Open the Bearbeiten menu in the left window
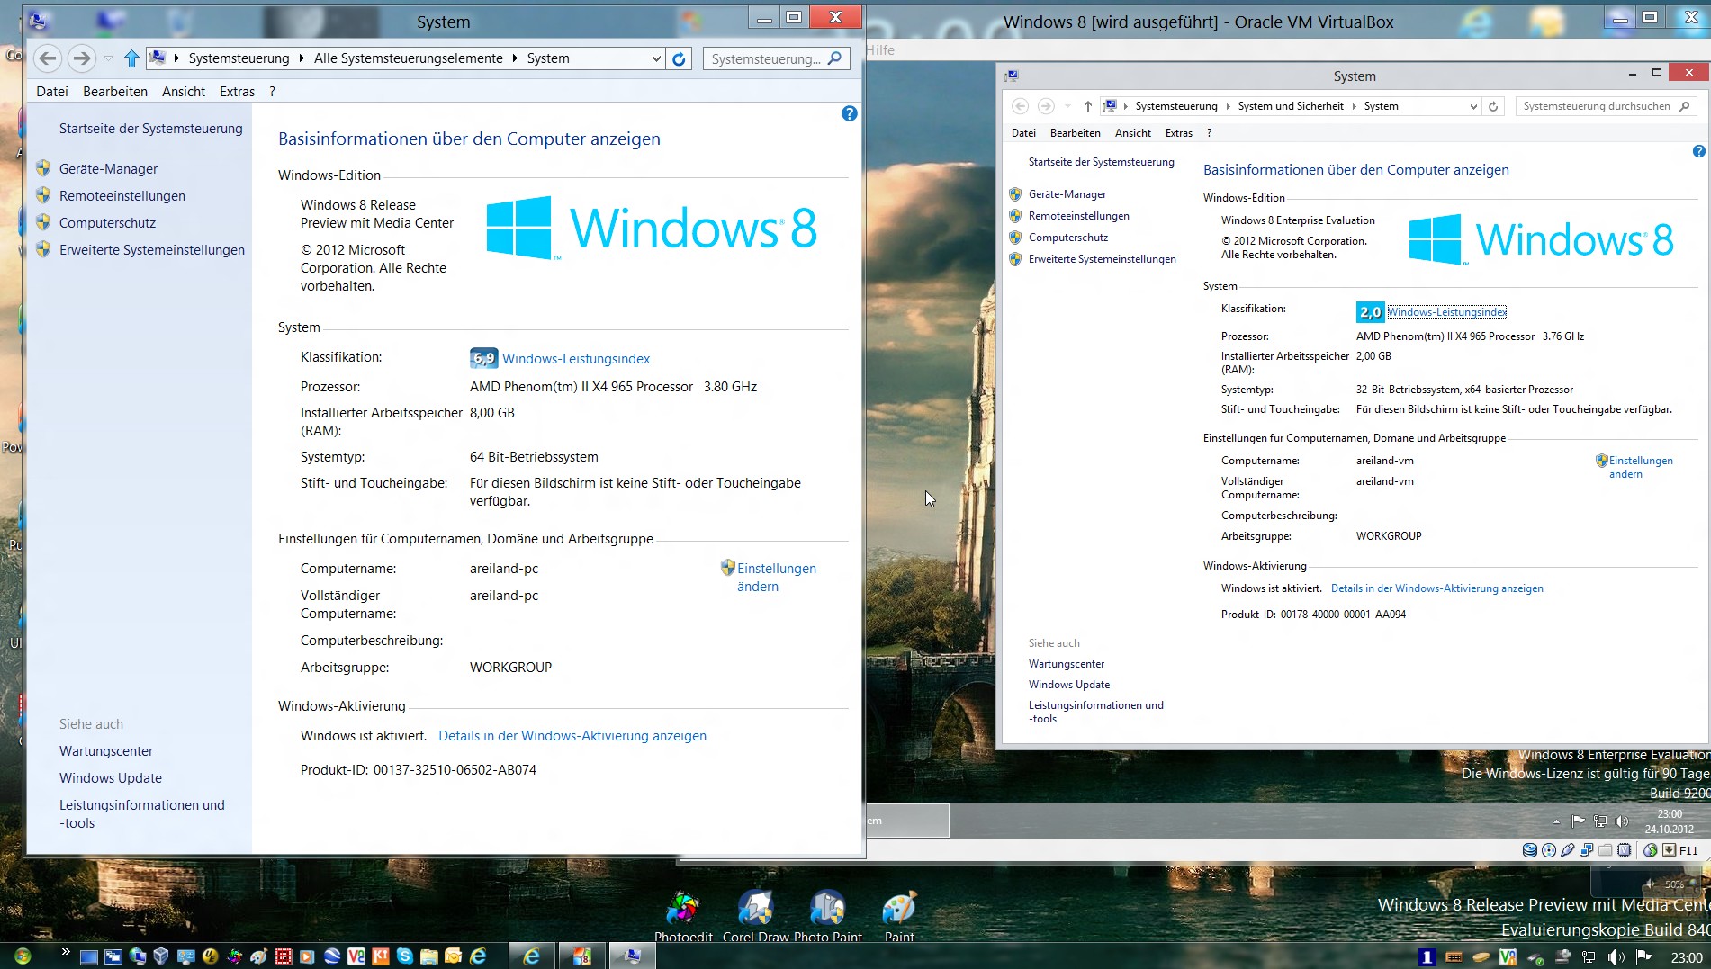The image size is (1711, 969). click(x=115, y=92)
